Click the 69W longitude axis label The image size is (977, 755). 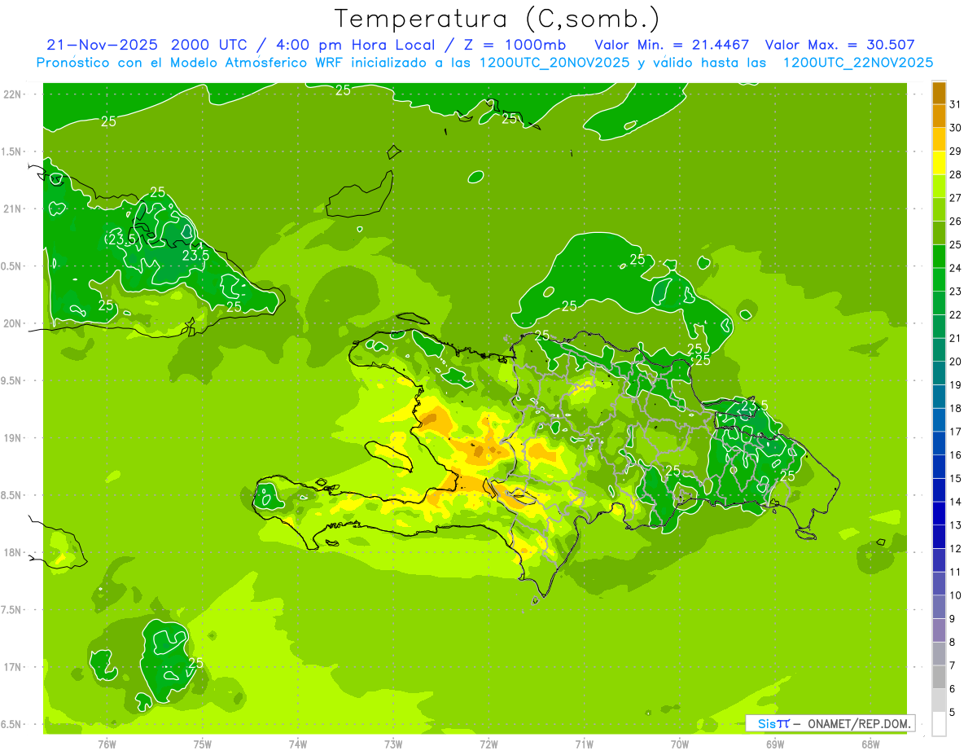(774, 744)
